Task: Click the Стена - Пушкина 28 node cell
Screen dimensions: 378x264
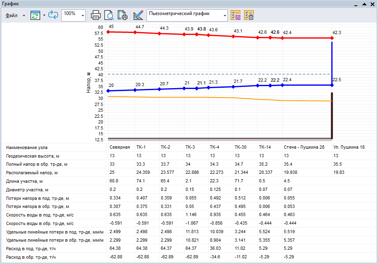Action: point(304,147)
